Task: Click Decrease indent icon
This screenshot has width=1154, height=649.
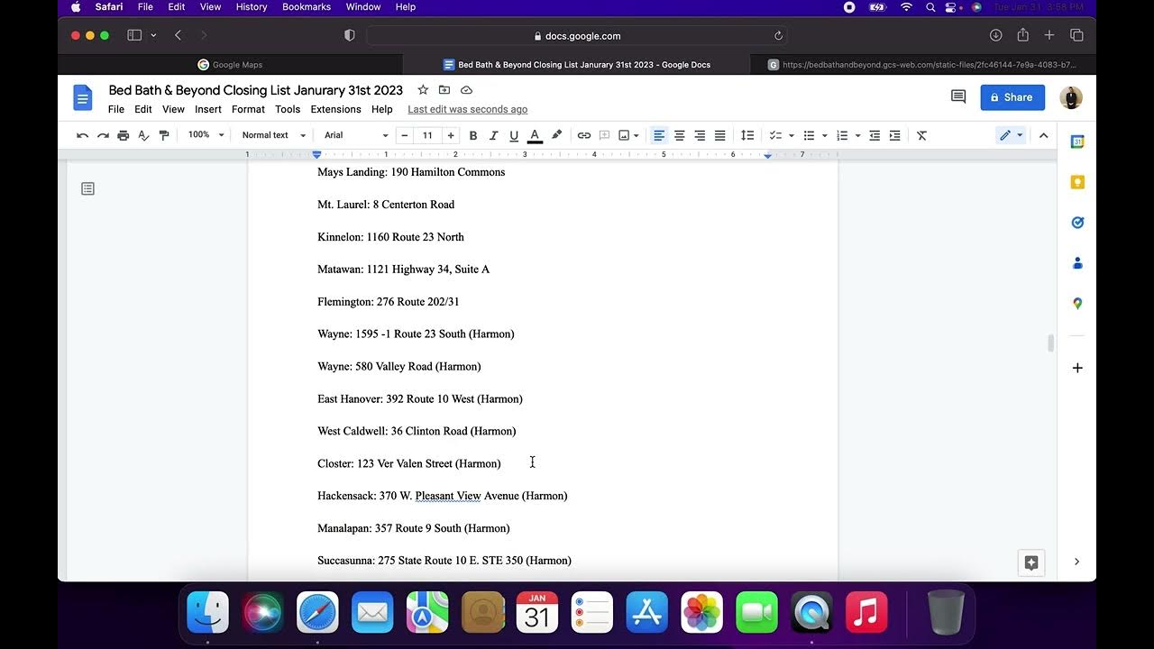Action: [875, 135]
